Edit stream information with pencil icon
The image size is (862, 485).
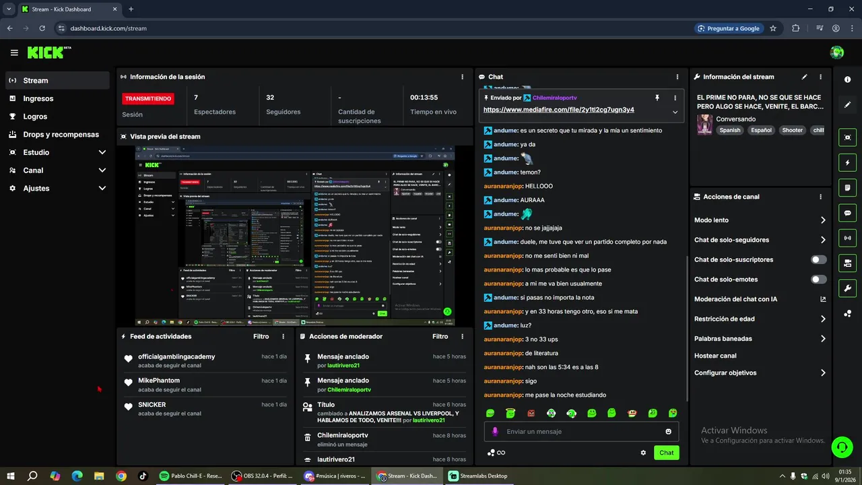(804, 77)
